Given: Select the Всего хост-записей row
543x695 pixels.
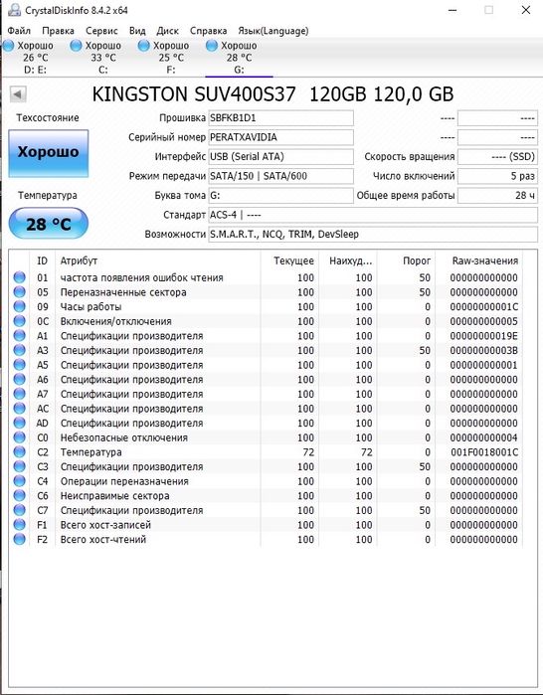Looking at the screenshot, I should pyautogui.click(x=266, y=525).
